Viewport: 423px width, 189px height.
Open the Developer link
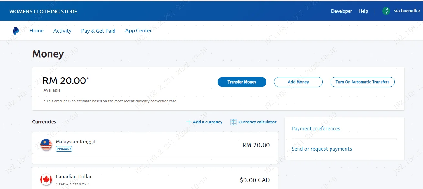(342, 11)
